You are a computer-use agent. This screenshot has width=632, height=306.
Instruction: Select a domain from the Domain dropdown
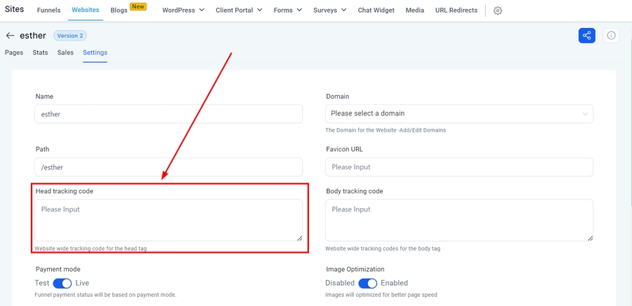459,113
